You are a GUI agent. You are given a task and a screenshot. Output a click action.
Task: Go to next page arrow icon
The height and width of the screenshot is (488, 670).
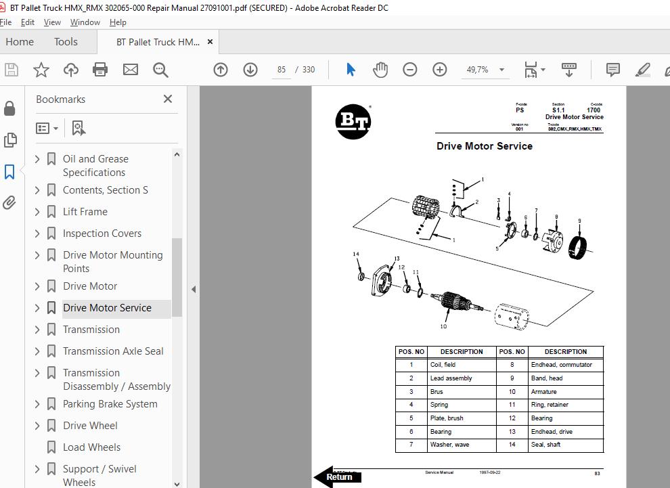click(x=250, y=70)
